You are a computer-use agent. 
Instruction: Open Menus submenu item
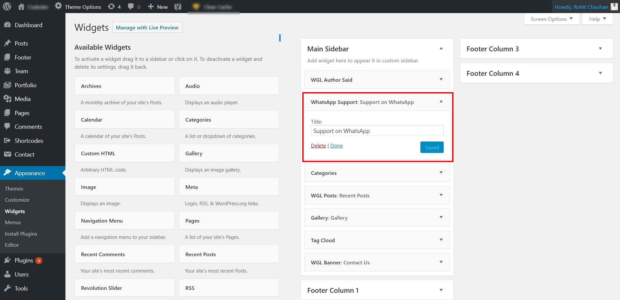(13, 222)
